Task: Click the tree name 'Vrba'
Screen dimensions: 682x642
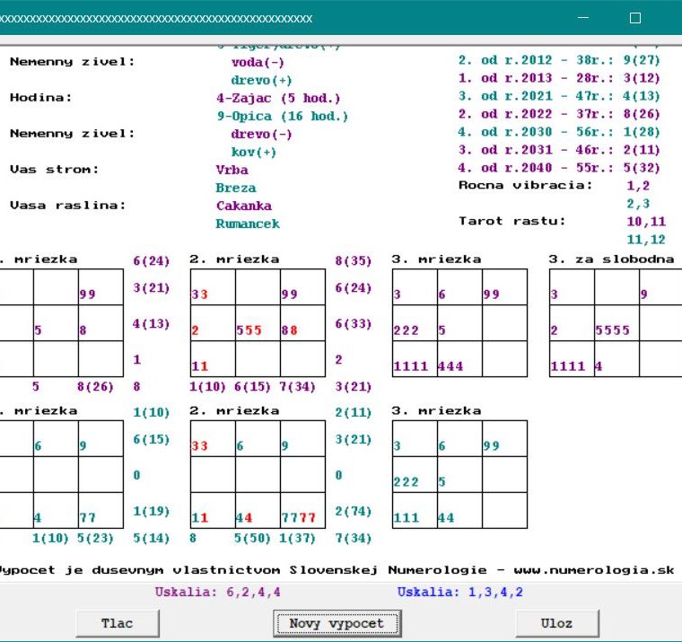Action: click(232, 170)
